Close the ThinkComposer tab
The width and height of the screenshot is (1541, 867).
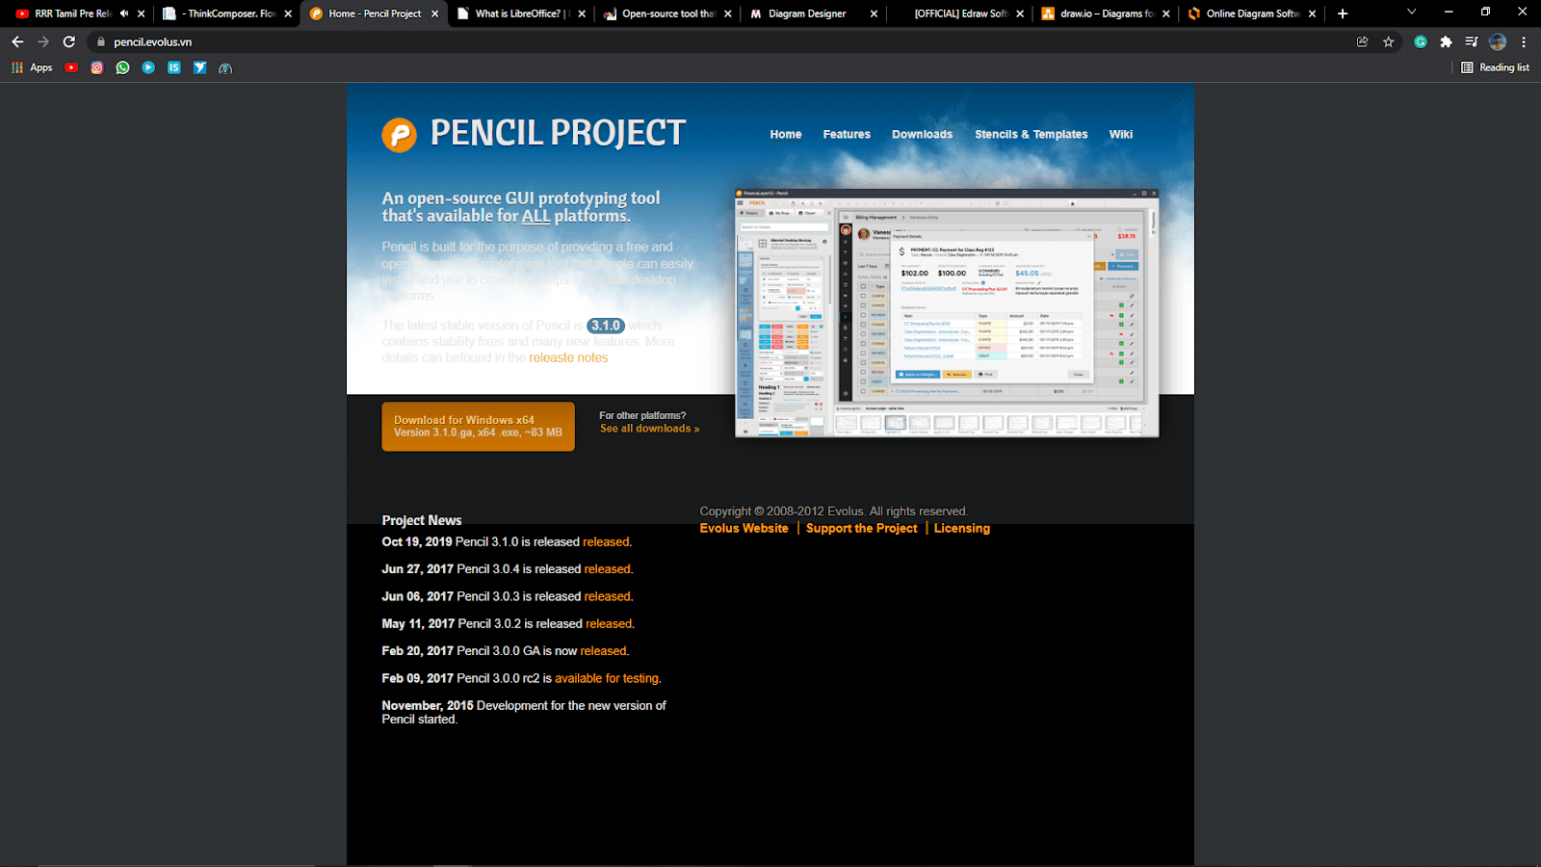pyautogui.click(x=288, y=13)
